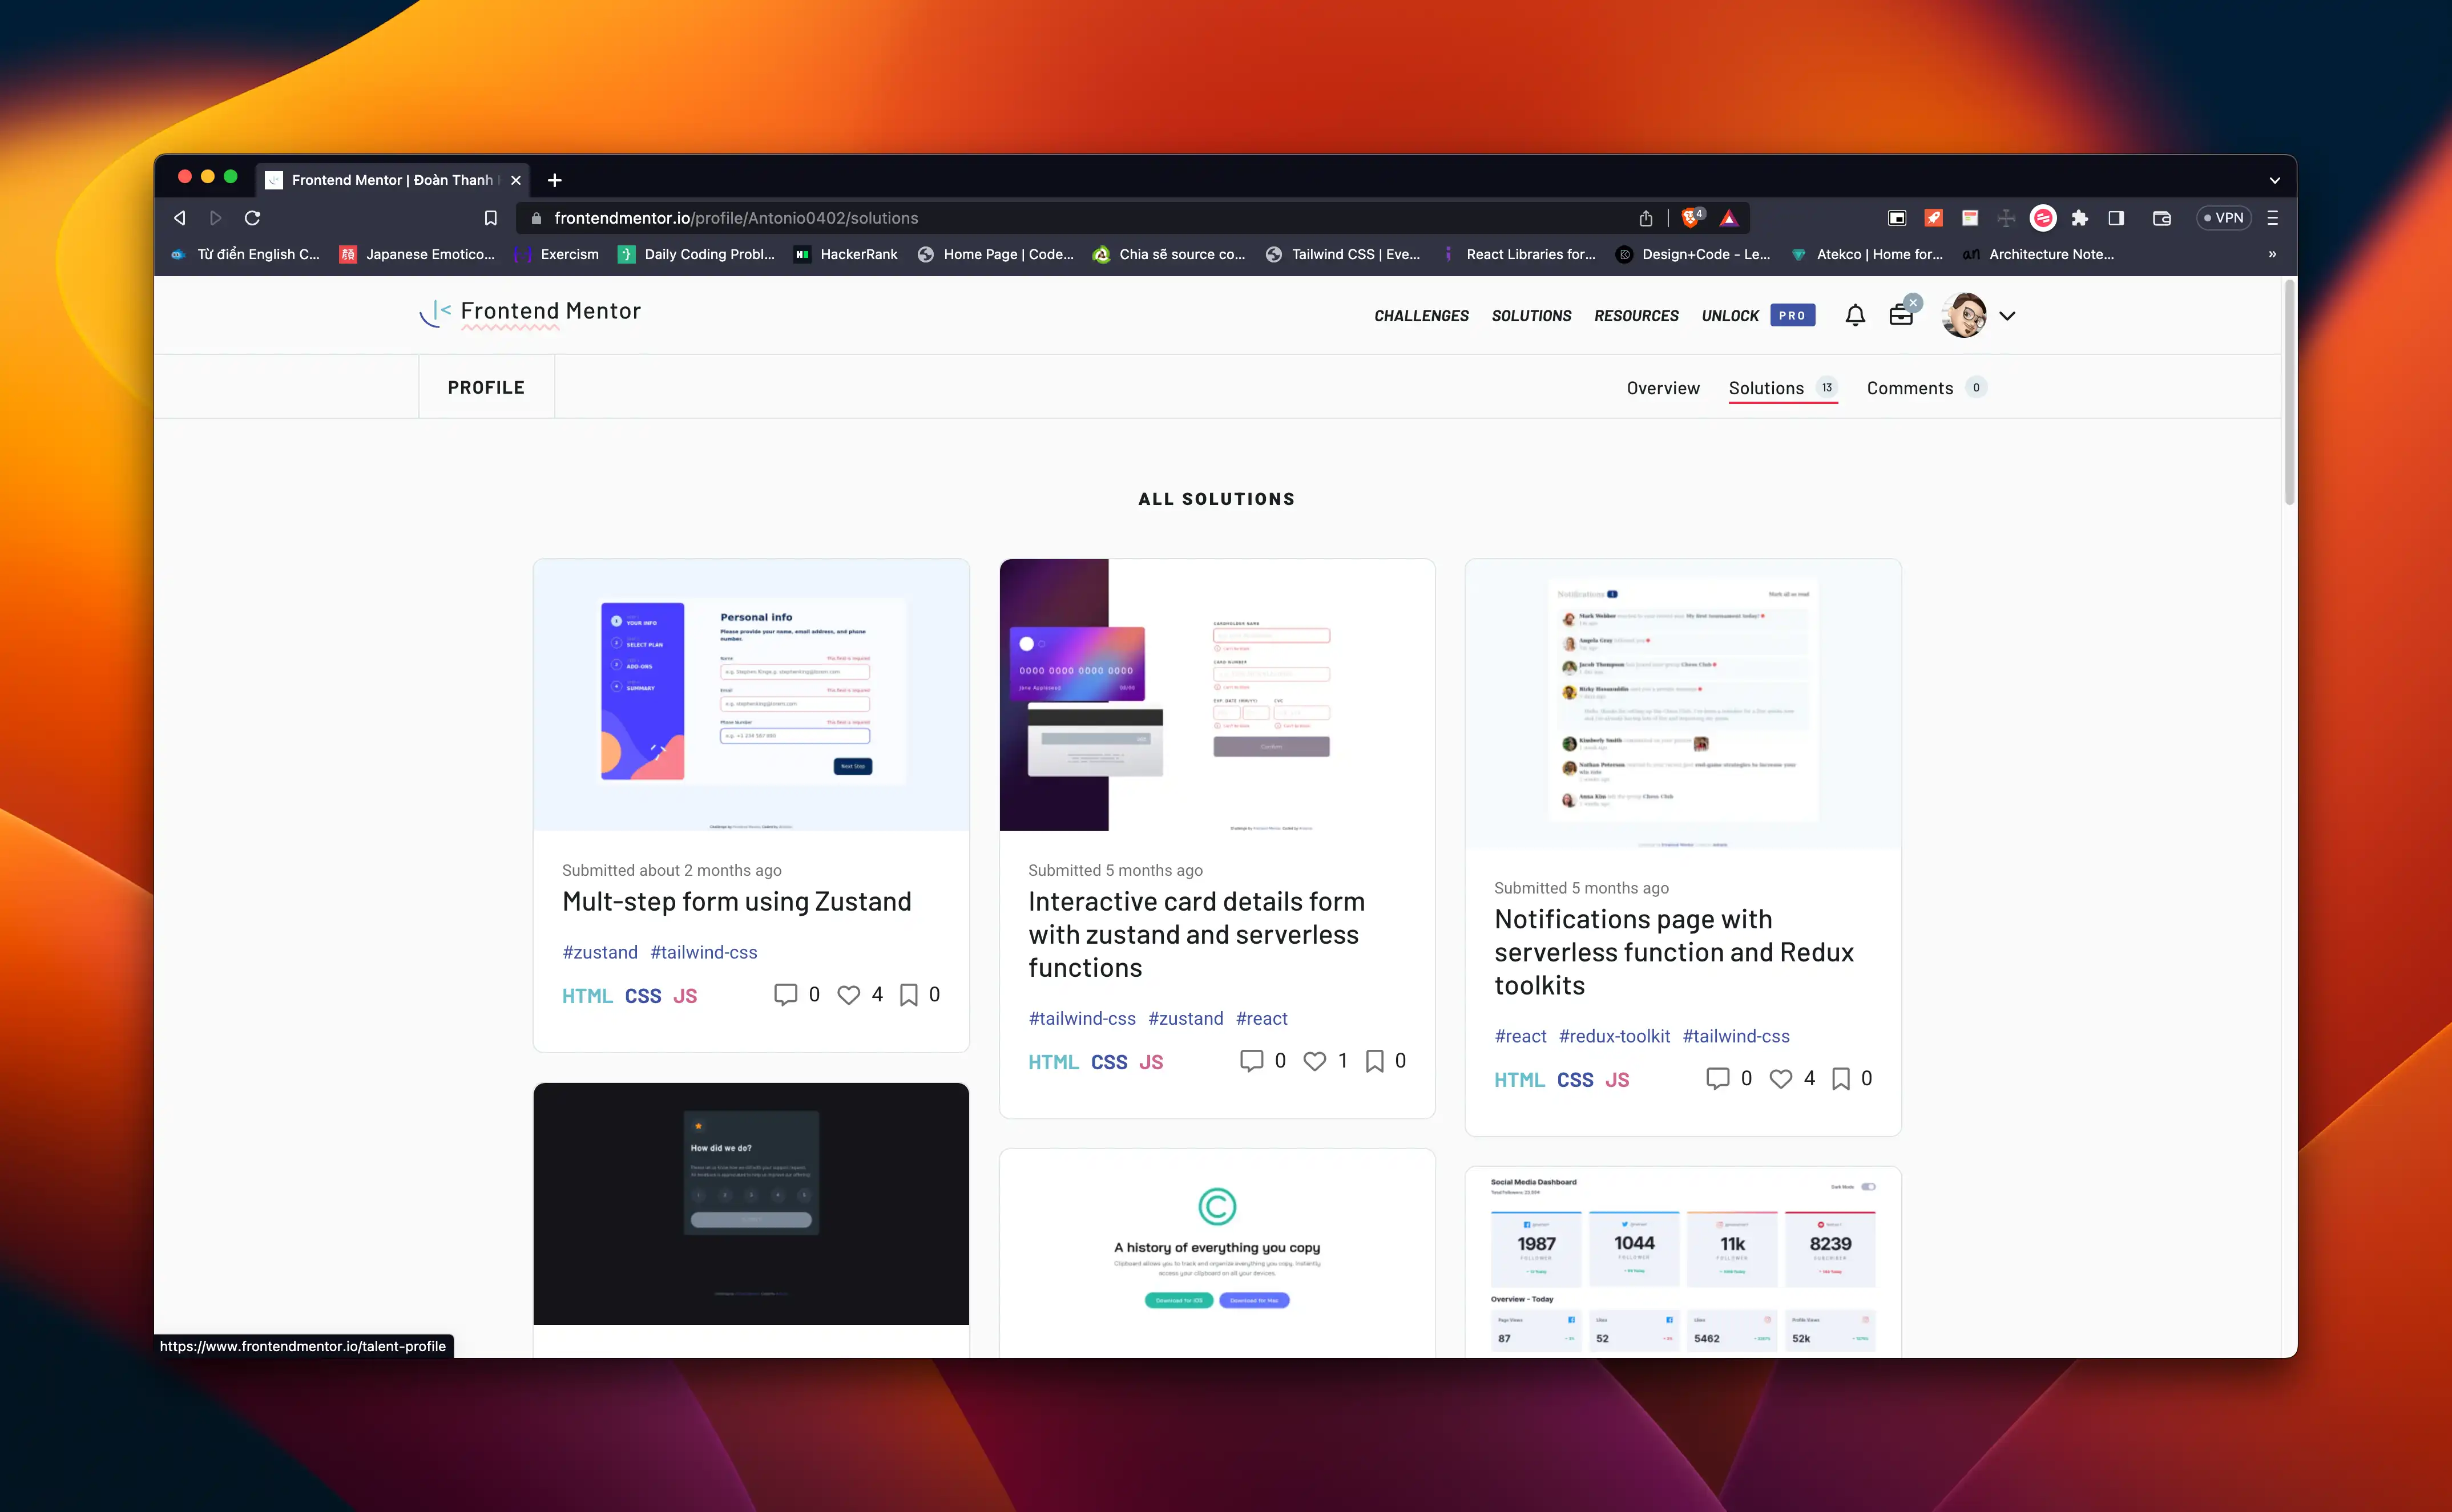The image size is (2452, 1512).
Task: Open the tab search dropdown arrow
Action: 2274,181
